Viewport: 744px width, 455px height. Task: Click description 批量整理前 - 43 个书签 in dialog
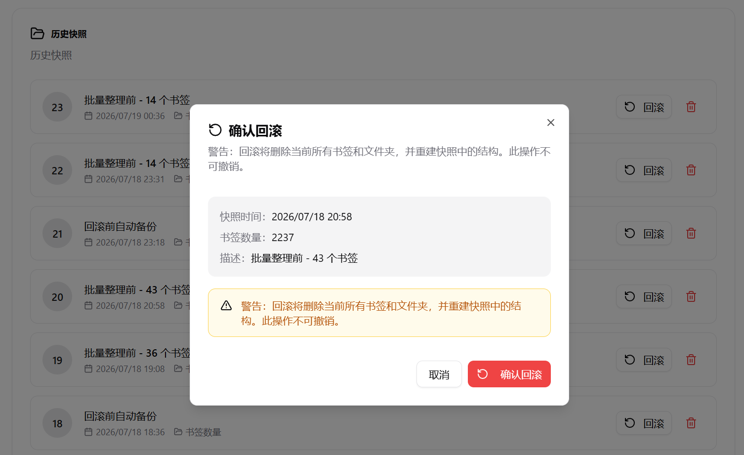click(x=304, y=258)
